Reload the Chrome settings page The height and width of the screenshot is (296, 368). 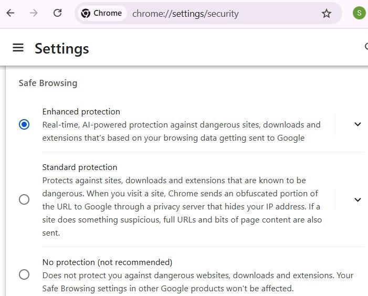[x=58, y=13]
